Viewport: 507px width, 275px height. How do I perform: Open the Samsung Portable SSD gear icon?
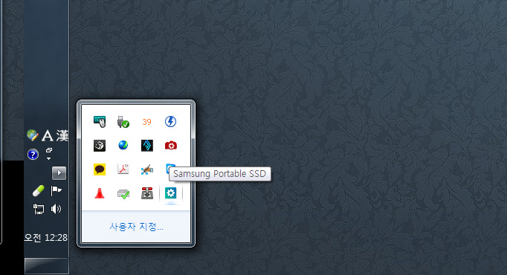[x=170, y=193]
